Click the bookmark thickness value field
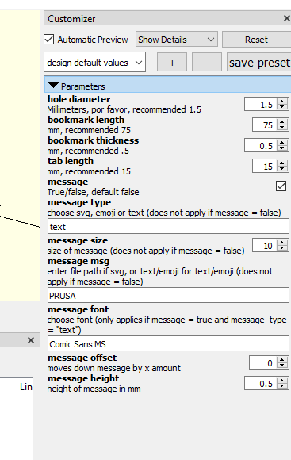Viewport: 291px width, 460px height. tap(261, 145)
